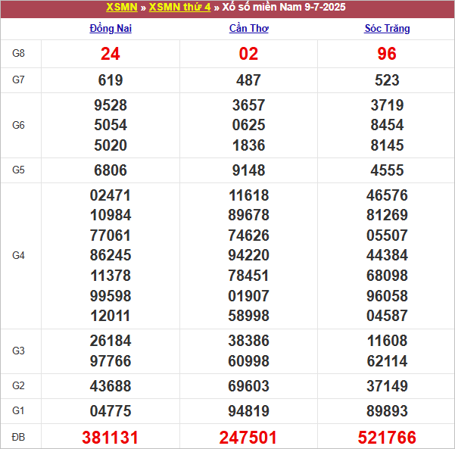This screenshot has width=455, height=449.
Task: Select G5 number 9148
Action: click(x=248, y=170)
